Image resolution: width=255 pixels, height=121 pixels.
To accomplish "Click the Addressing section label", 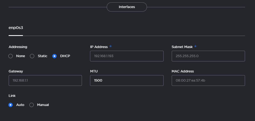I will (18, 47).
